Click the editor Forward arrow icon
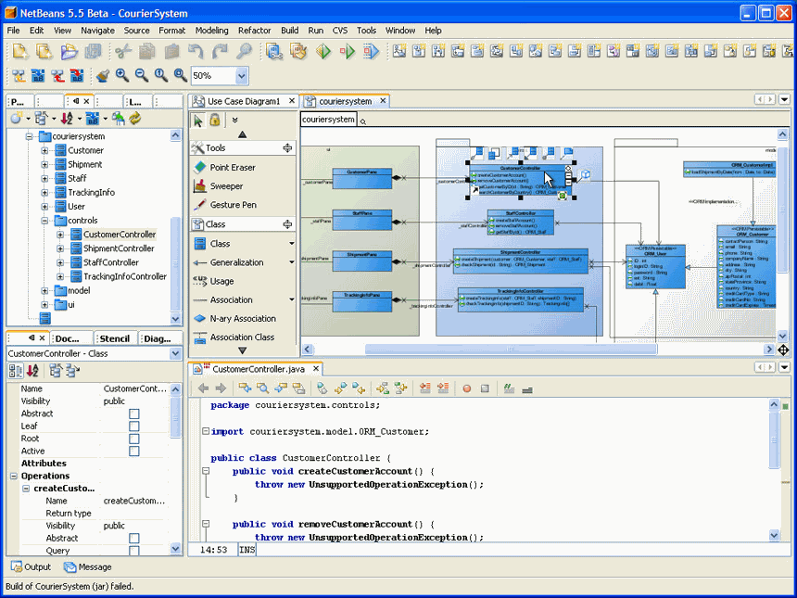 click(221, 389)
